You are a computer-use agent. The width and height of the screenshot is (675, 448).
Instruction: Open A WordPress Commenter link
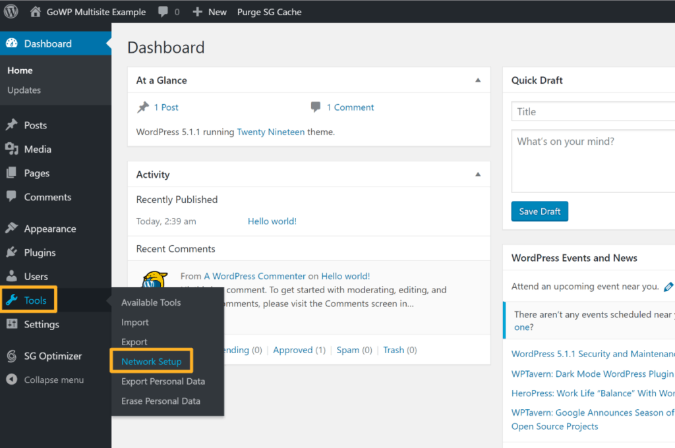pyautogui.click(x=255, y=276)
